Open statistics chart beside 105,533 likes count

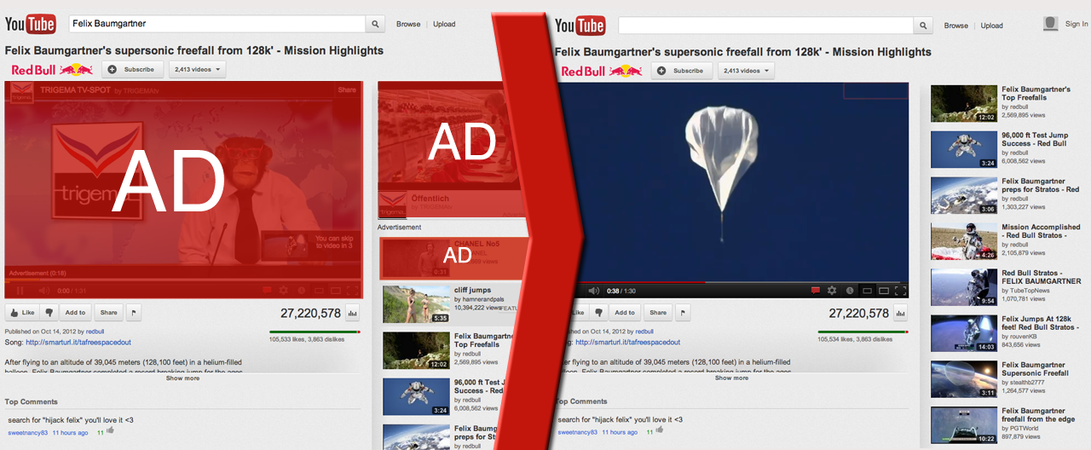point(353,314)
